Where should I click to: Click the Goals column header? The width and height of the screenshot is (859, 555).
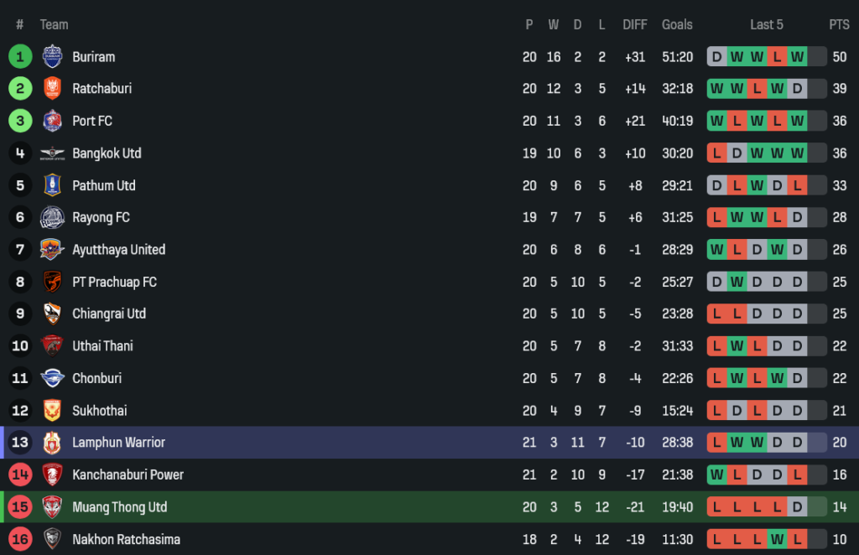677,25
